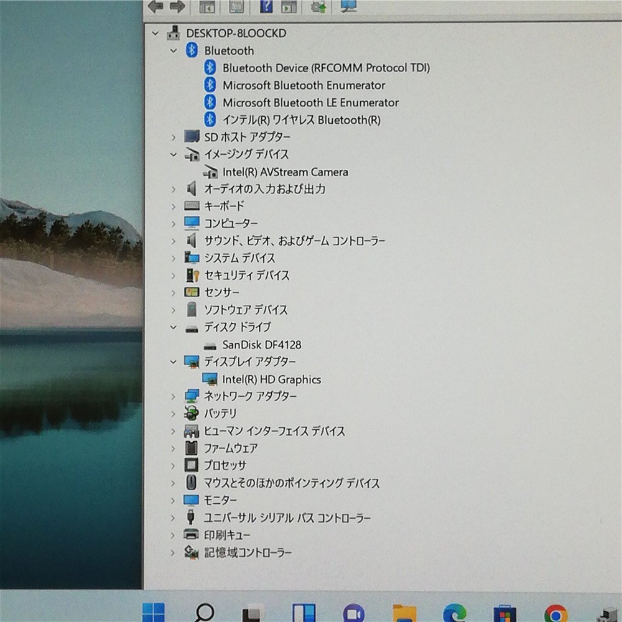622x622 pixels.
Task: Open Google Chrome from taskbar
Action: tap(555, 613)
